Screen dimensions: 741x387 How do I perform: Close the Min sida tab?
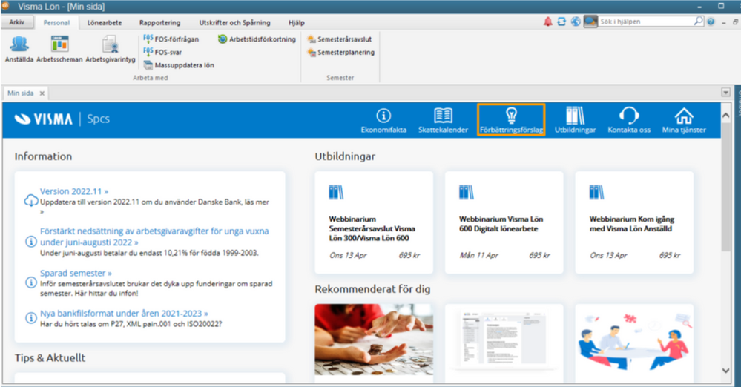tap(42, 93)
